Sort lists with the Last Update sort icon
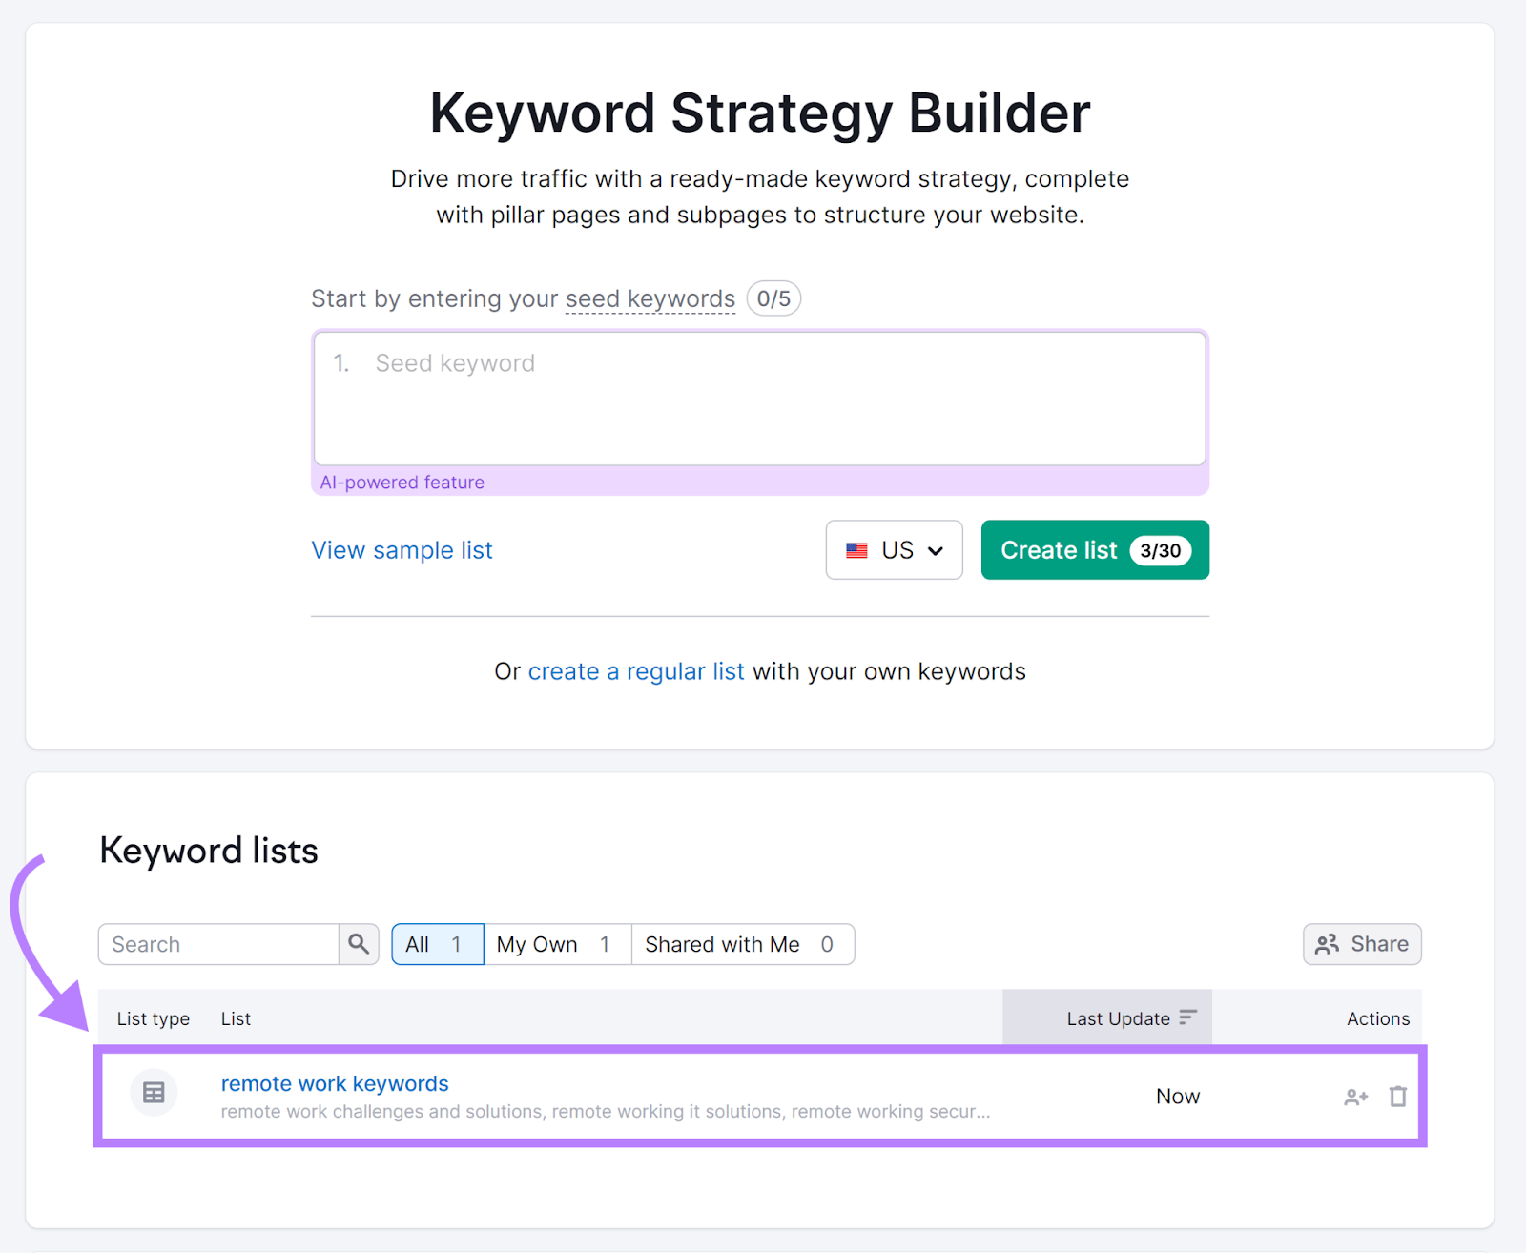Viewport: 1526px width, 1253px height. coord(1188,1017)
